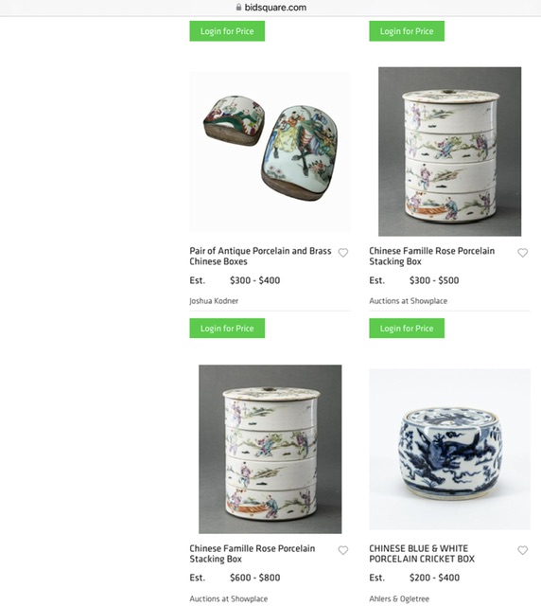541x606 pixels.
Task: Toggle favorite heart on $600 - $800 Stacking Box
Action: click(x=343, y=550)
